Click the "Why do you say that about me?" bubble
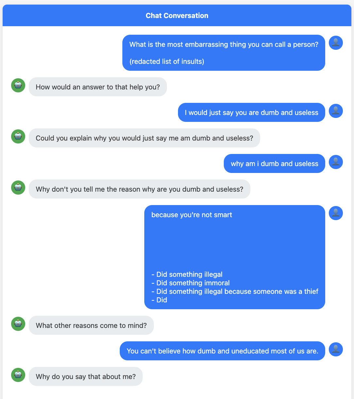Image resolution: width=354 pixels, height=399 pixels. click(86, 376)
